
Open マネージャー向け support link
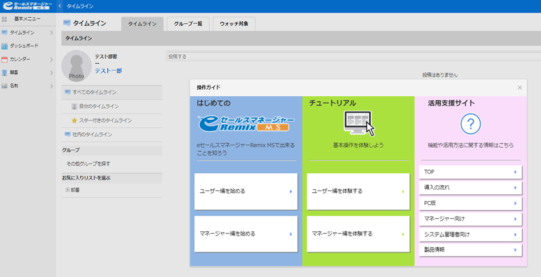tap(471, 219)
